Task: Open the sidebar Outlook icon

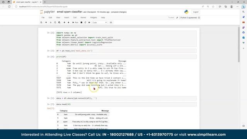Action: click(x=244, y=38)
